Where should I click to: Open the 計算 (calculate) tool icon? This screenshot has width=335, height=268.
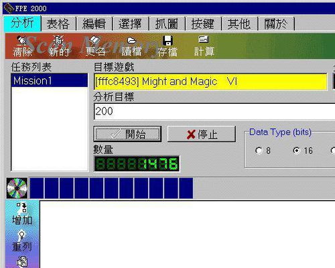tap(204, 40)
